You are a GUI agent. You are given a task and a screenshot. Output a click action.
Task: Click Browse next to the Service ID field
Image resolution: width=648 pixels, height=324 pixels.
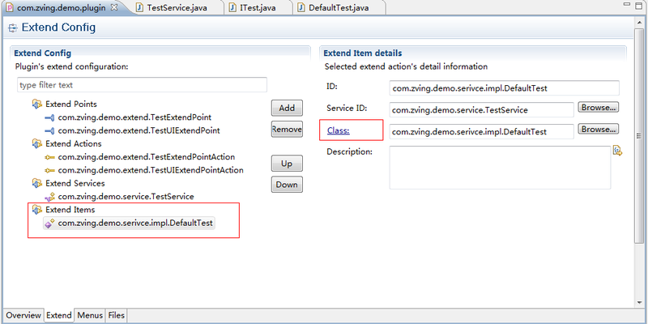click(x=599, y=107)
